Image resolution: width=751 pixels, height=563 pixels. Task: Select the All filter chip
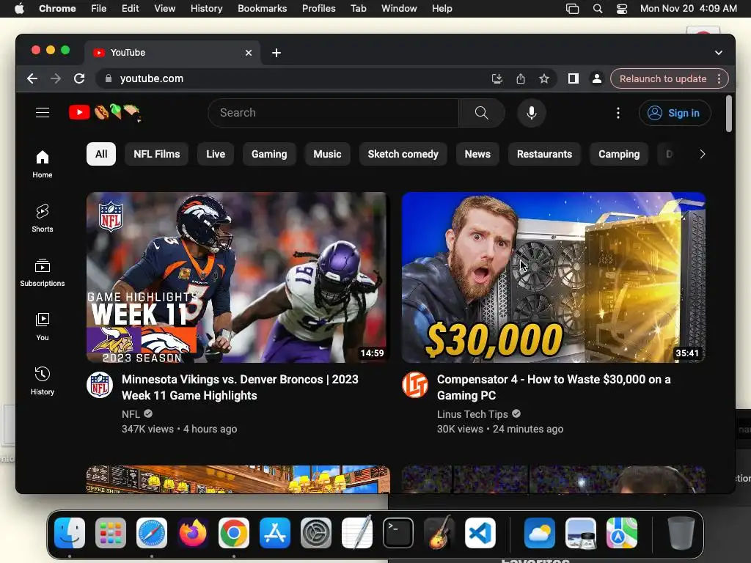click(x=101, y=154)
